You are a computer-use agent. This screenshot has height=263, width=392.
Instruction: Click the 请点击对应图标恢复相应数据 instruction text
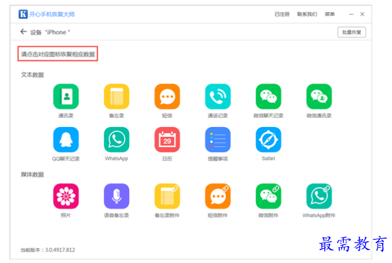[x=58, y=54]
